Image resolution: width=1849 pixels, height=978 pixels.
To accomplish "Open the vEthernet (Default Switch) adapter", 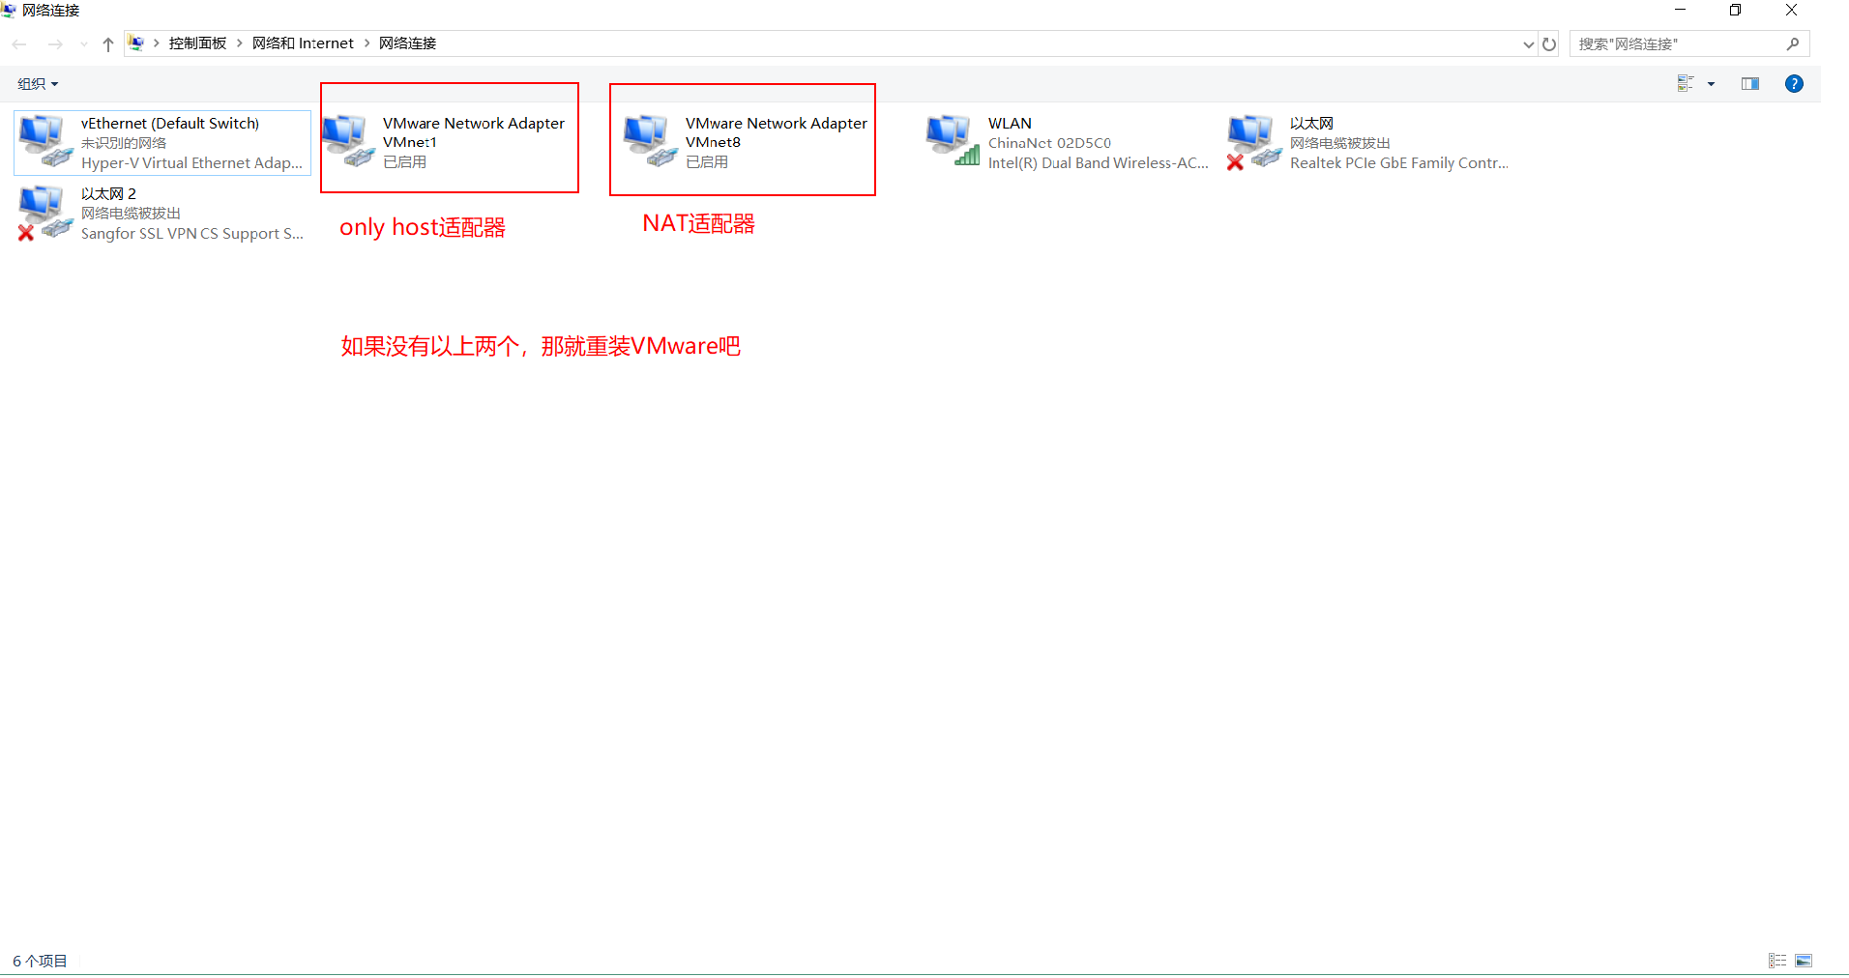I will coord(160,142).
